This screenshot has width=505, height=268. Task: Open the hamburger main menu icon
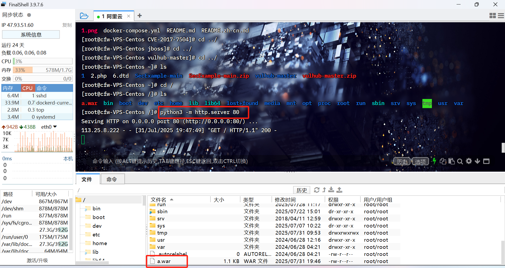501,16
